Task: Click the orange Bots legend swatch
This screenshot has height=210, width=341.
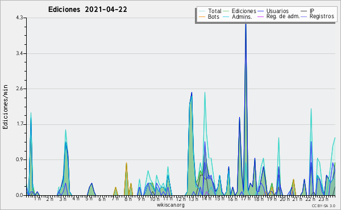Action: [x=202, y=16]
